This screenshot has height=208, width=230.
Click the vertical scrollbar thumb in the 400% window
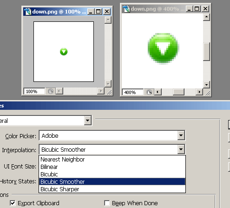point(206,52)
